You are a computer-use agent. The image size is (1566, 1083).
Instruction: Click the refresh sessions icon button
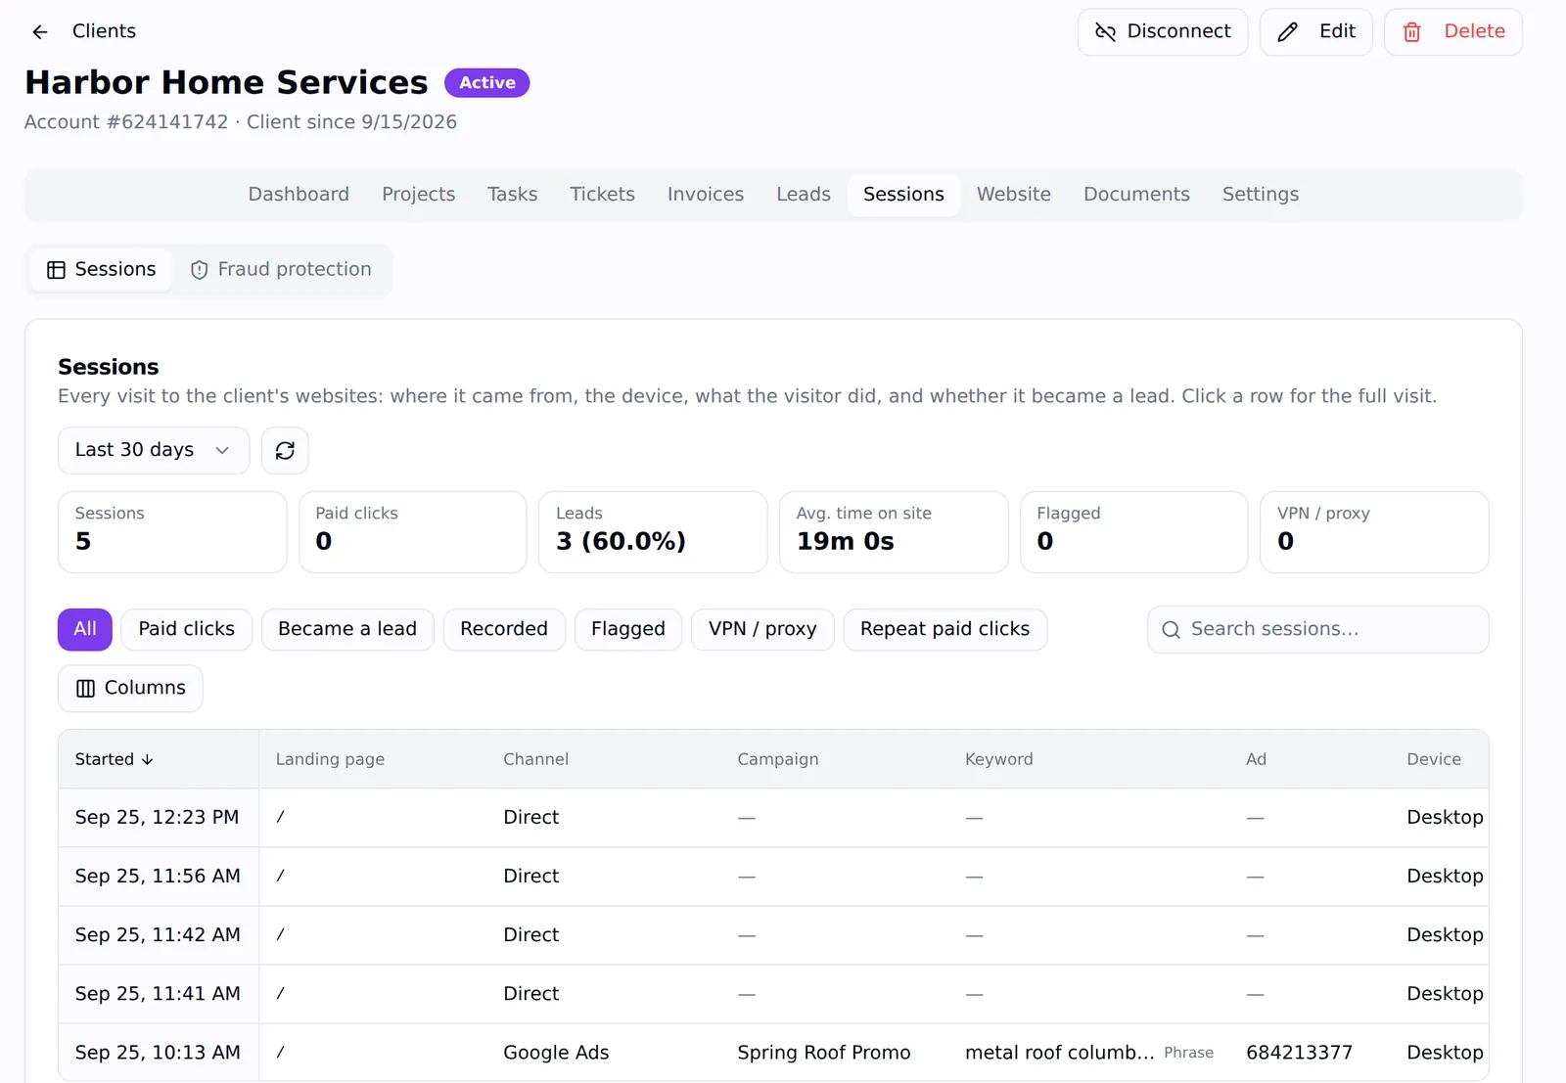tap(285, 450)
